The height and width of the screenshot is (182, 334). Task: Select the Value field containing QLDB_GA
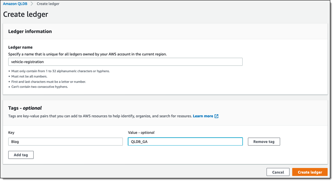(185, 142)
